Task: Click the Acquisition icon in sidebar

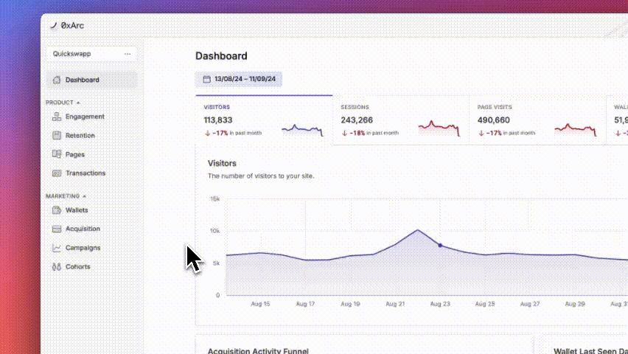Action: (x=57, y=229)
